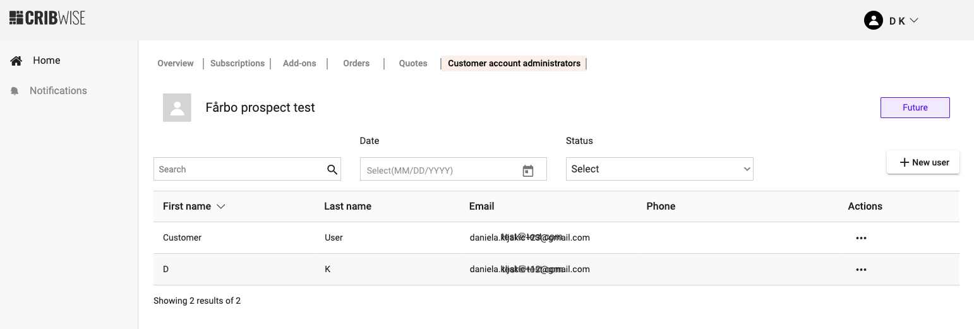Screen dimensions: 974x329
Task: Focus the Search text field
Action: [x=240, y=169]
